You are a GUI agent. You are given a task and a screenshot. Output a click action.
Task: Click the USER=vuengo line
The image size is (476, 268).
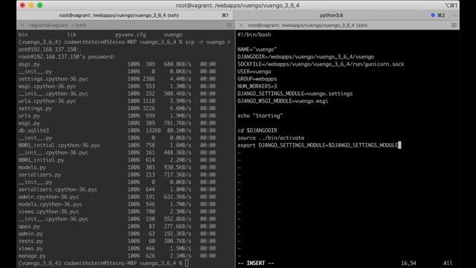click(254, 71)
